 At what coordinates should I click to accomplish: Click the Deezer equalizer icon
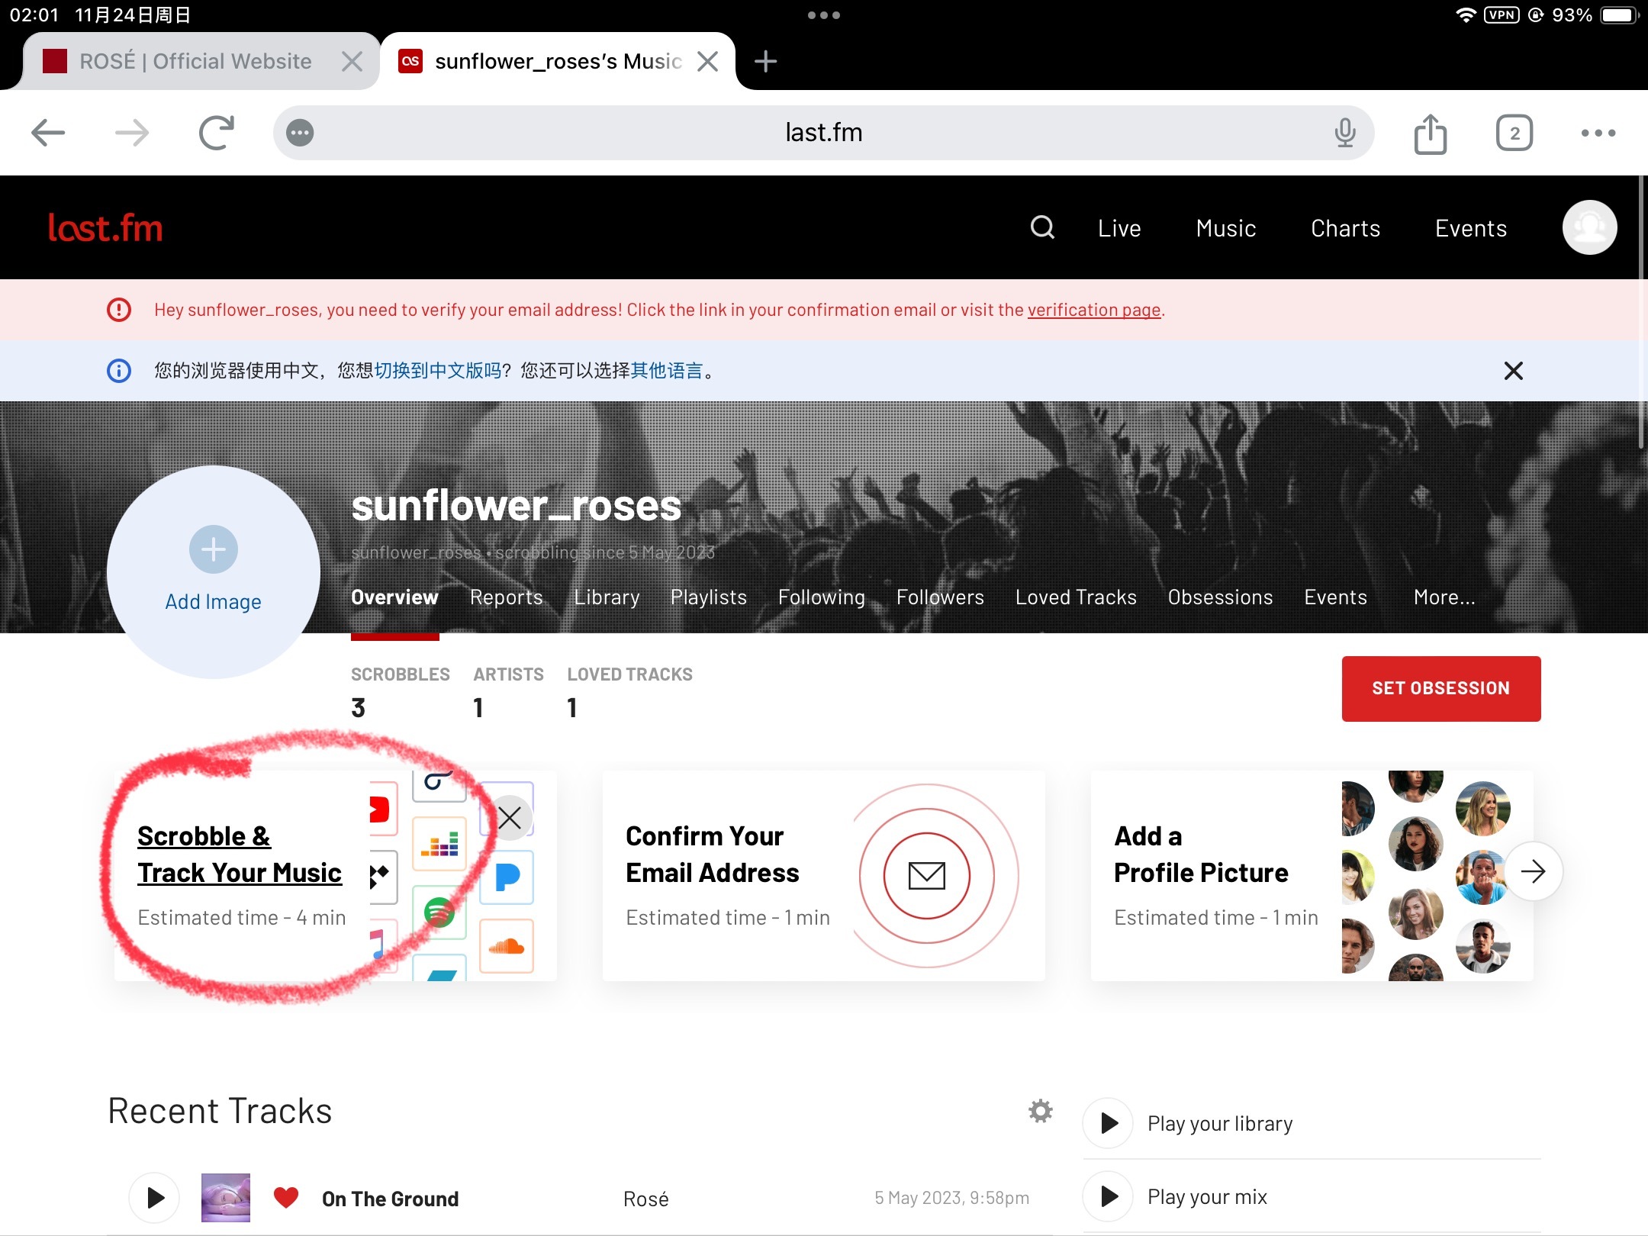click(x=439, y=844)
